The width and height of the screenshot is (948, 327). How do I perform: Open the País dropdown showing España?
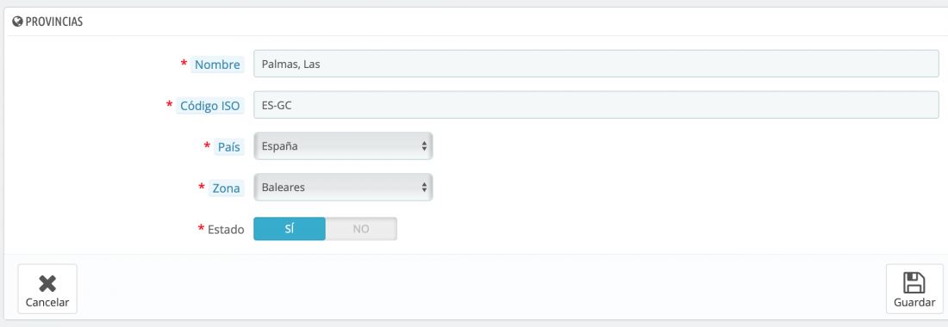tap(343, 146)
